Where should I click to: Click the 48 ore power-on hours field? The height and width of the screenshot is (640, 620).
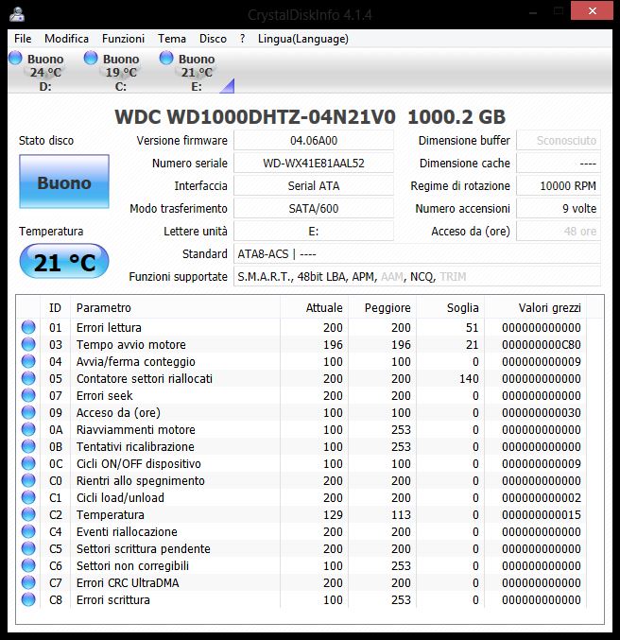pyautogui.click(x=559, y=232)
